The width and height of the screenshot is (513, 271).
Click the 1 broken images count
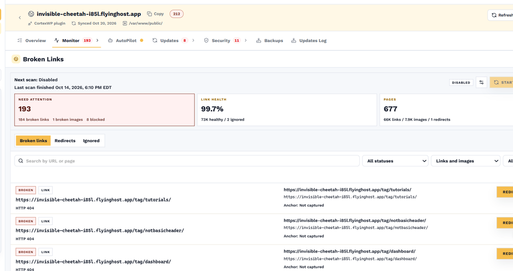click(x=68, y=119)
